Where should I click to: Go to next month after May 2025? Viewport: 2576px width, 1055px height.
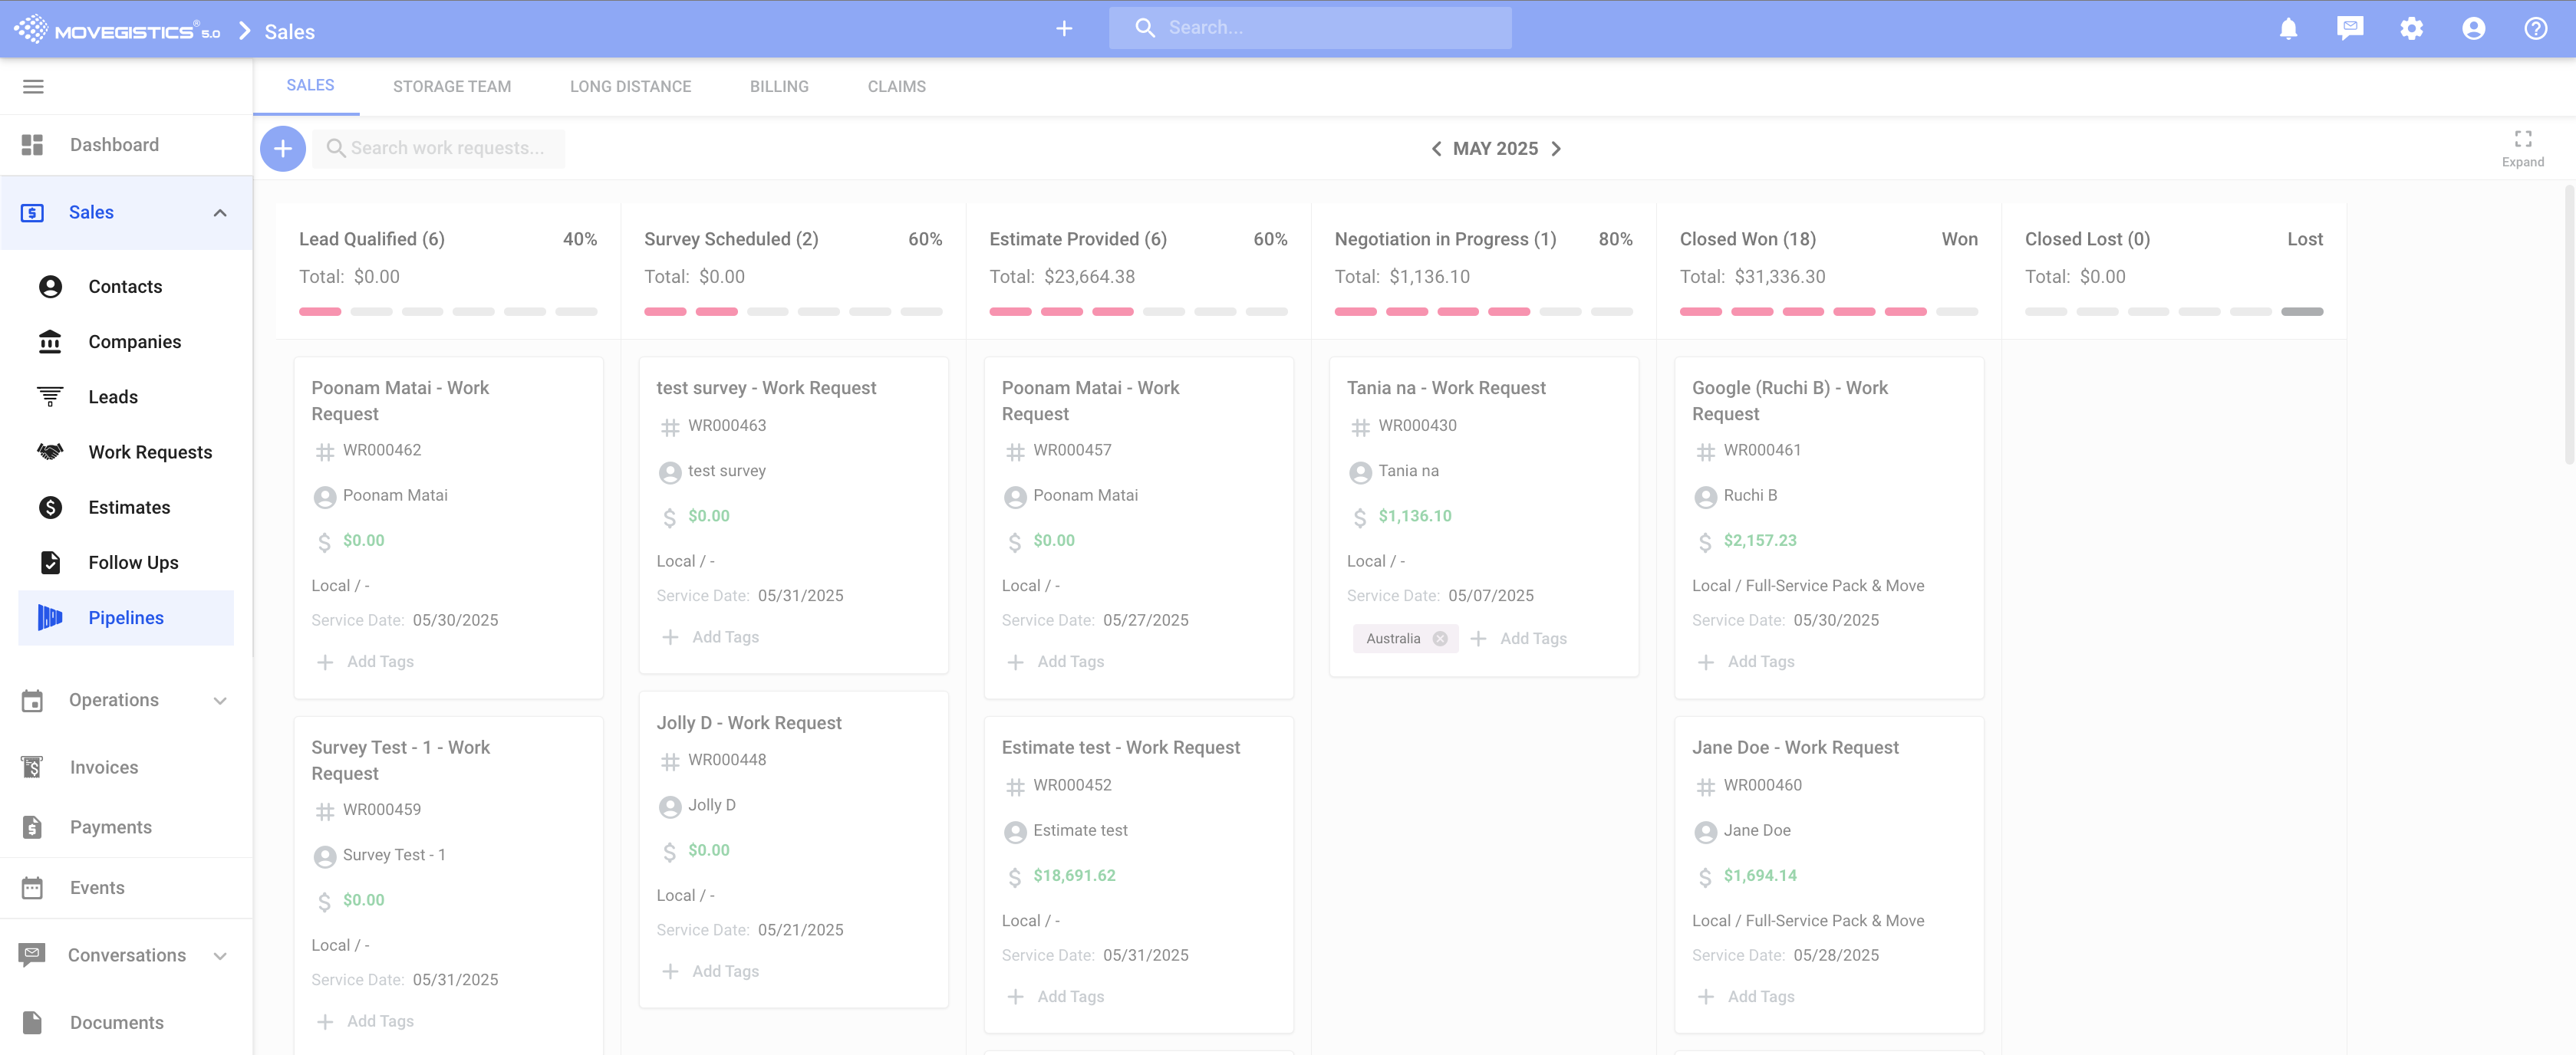(x=1556, y=149)
